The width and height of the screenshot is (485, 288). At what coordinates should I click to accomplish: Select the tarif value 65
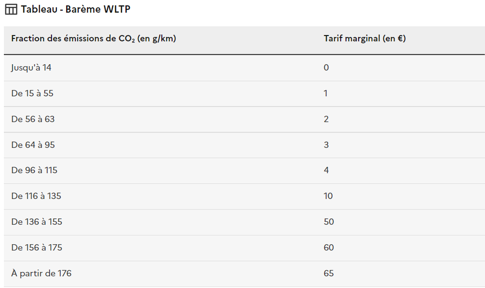coord(329,273)
